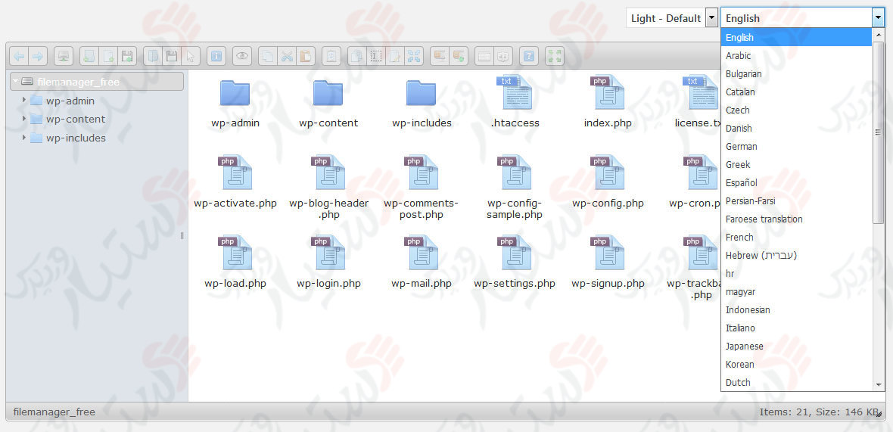
Task: Click the language list scroll-down arrow
Action: pyautogui.click(x=878, y=385)
